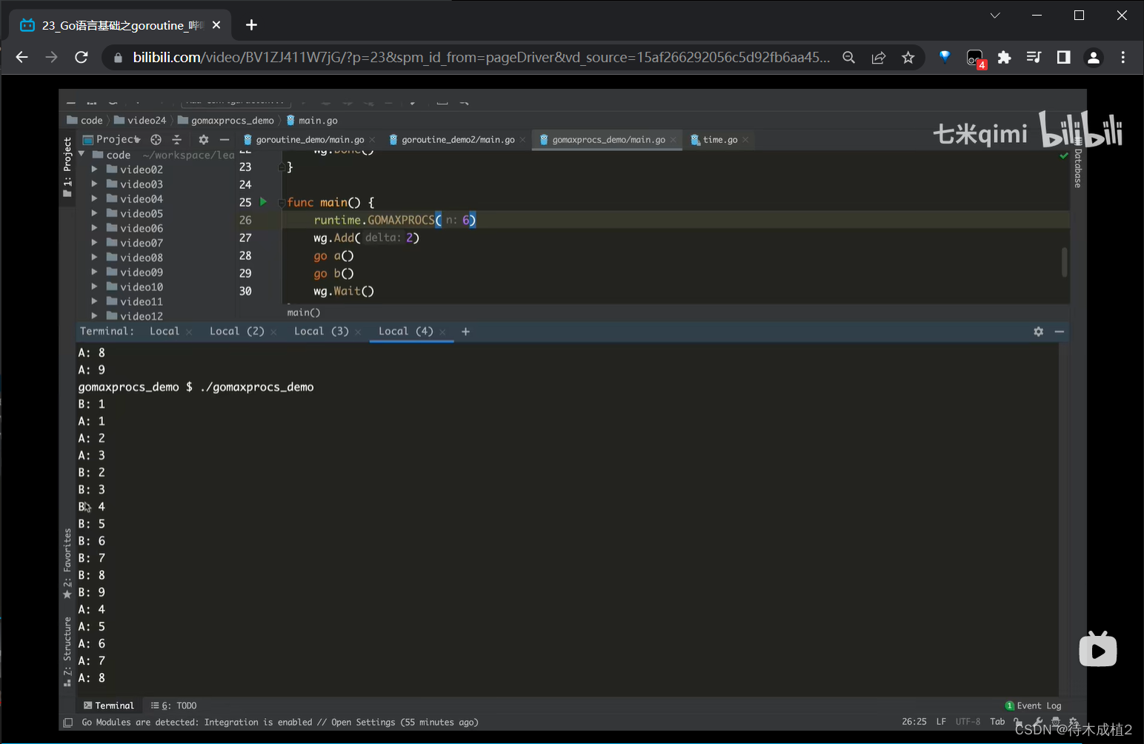Click the locate-file crosshair icon in Project panel
The image size is (1144, 744).
coord(156,139)
